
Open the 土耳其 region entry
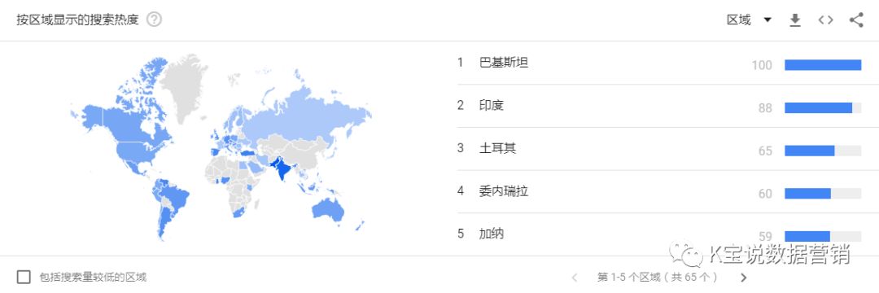coord(498,148)
